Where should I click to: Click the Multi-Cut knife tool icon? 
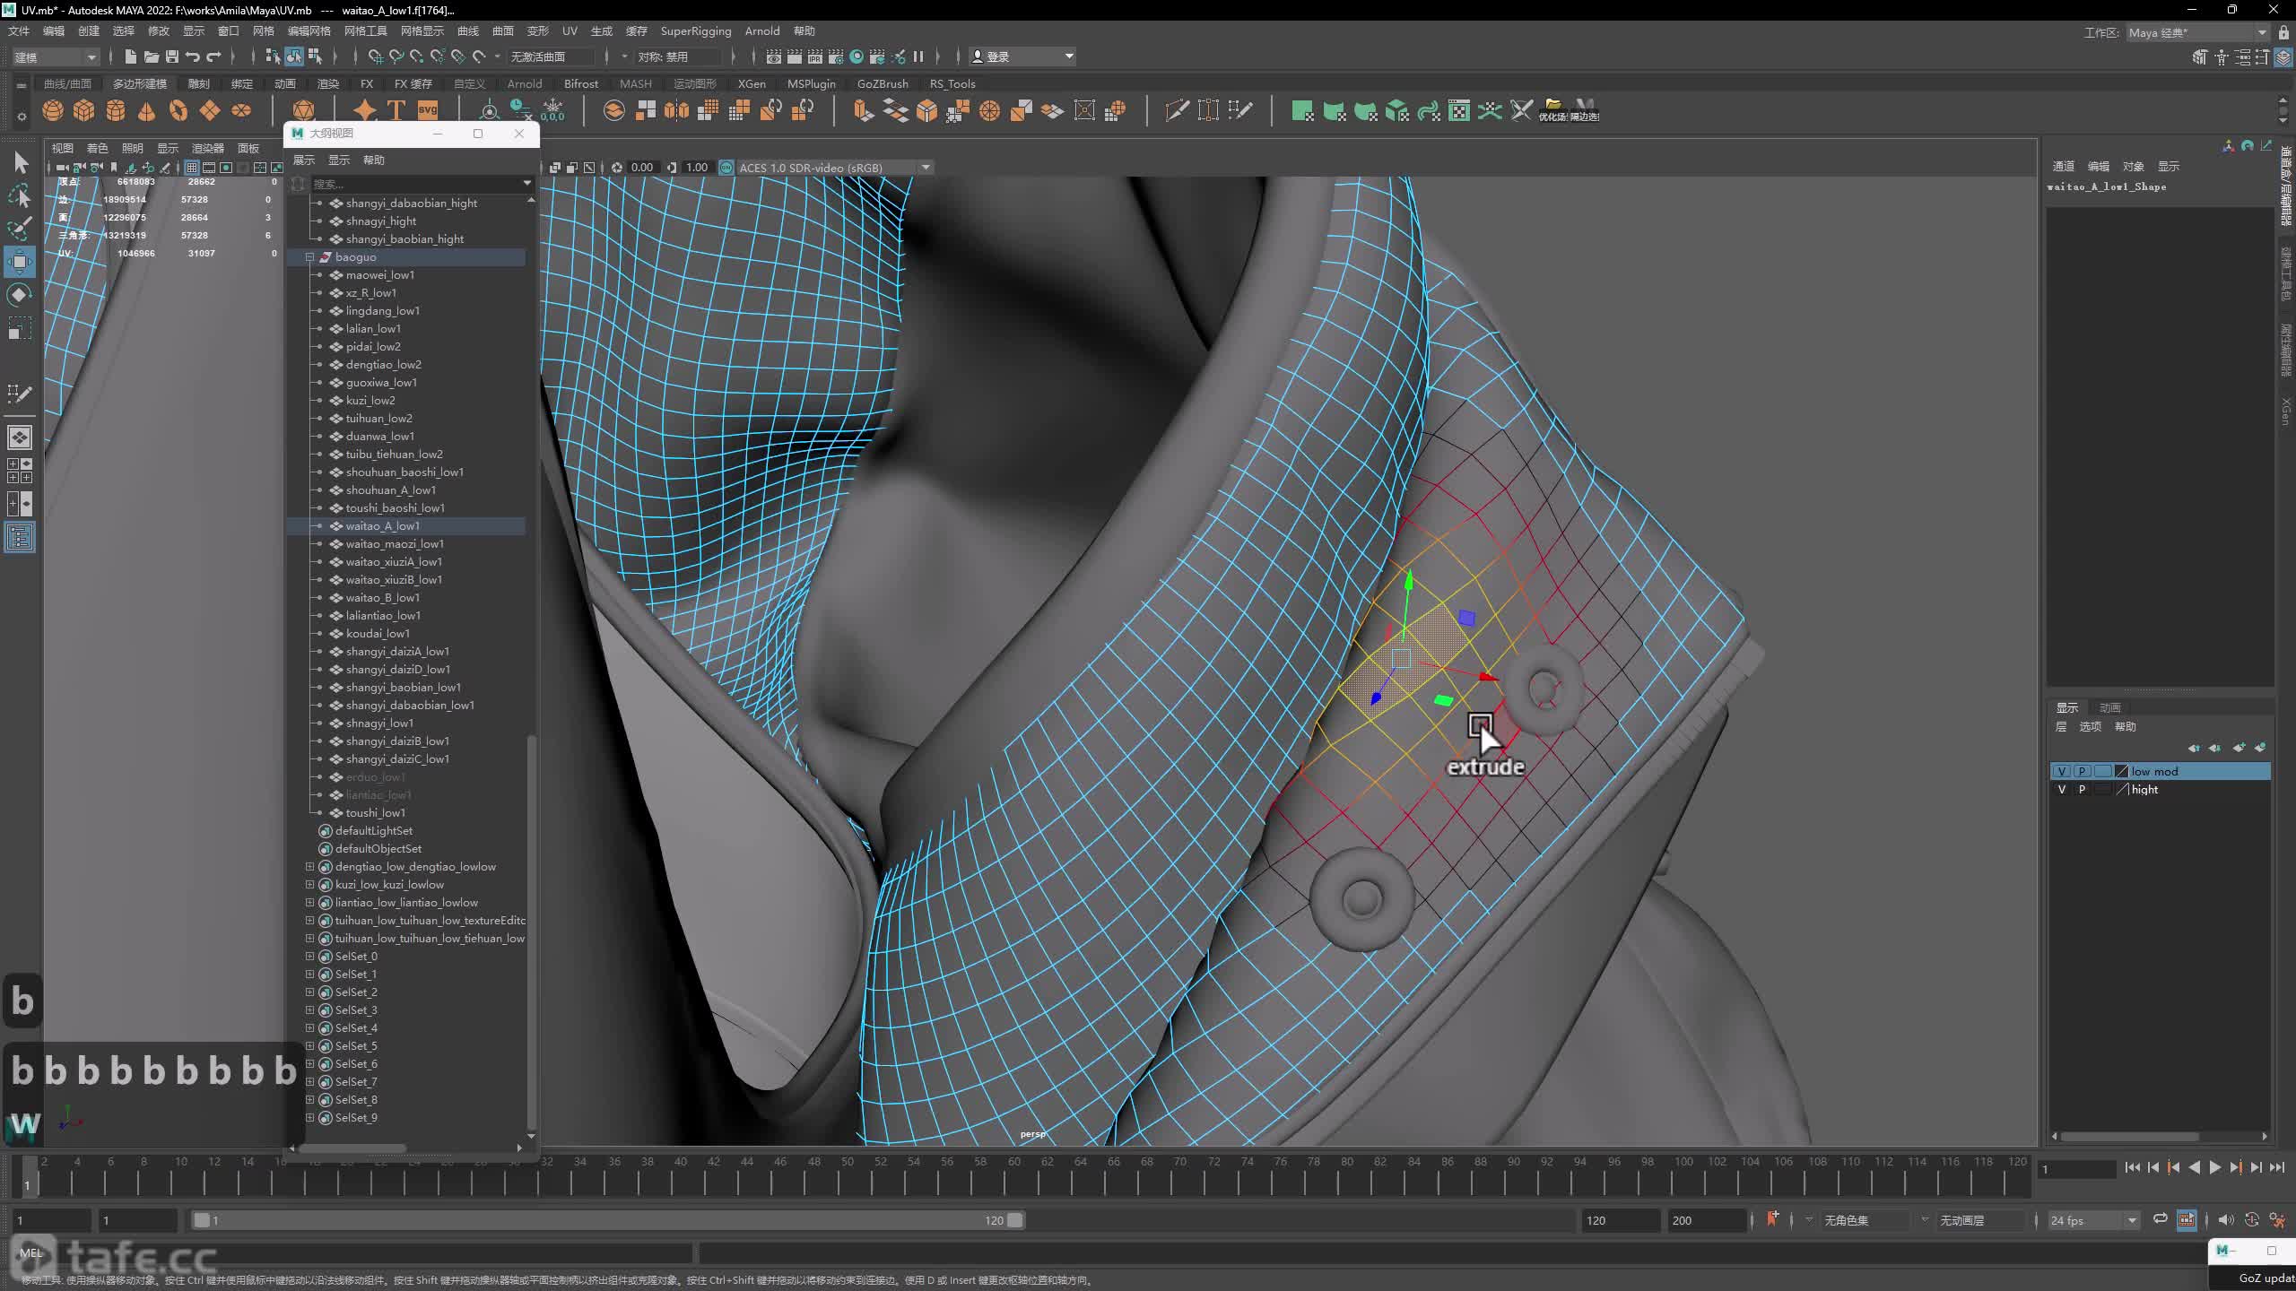click(1177, 110)
